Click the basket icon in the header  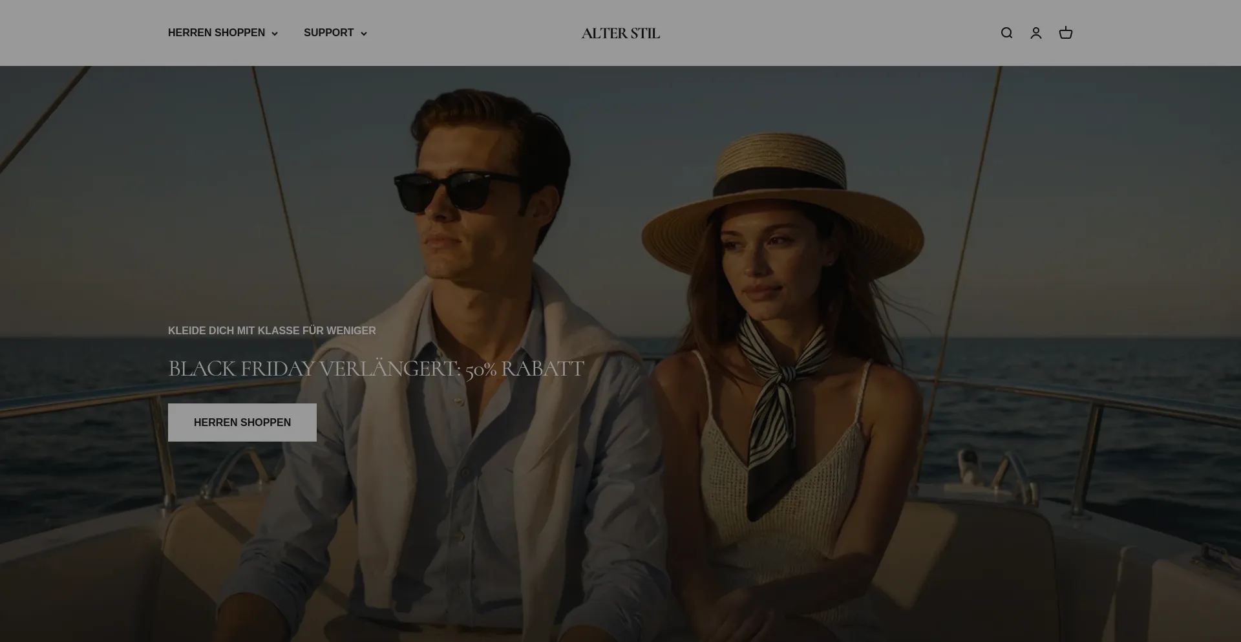(x=1065, y=32)
